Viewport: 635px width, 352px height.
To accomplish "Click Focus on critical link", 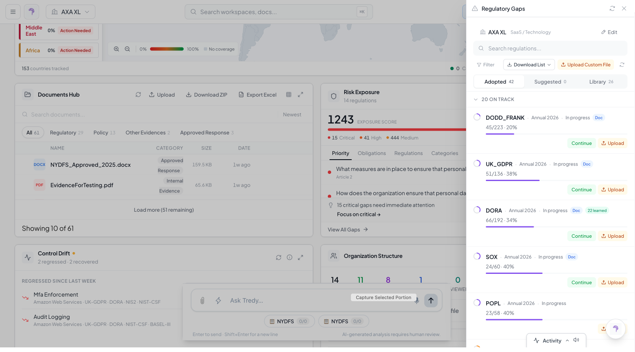I will [x=358, y=215].
